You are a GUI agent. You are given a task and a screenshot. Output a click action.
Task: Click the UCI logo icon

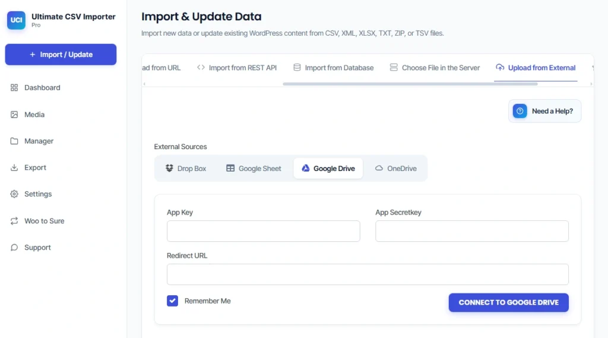click(x=16, y=20)
